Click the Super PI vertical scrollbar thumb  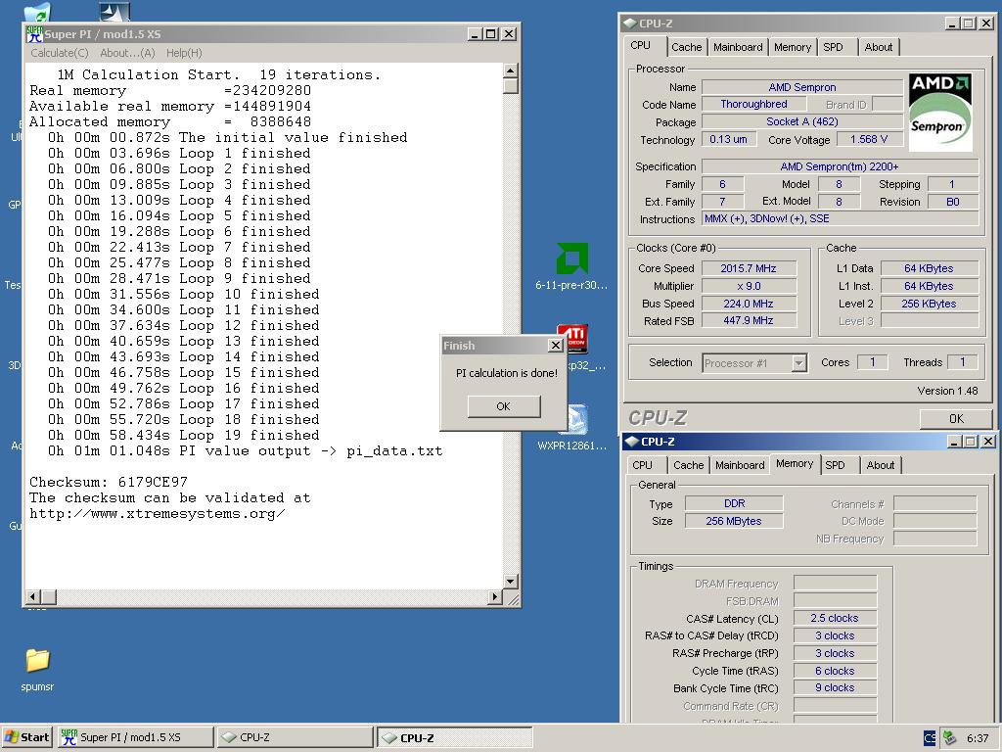[510, 86]
